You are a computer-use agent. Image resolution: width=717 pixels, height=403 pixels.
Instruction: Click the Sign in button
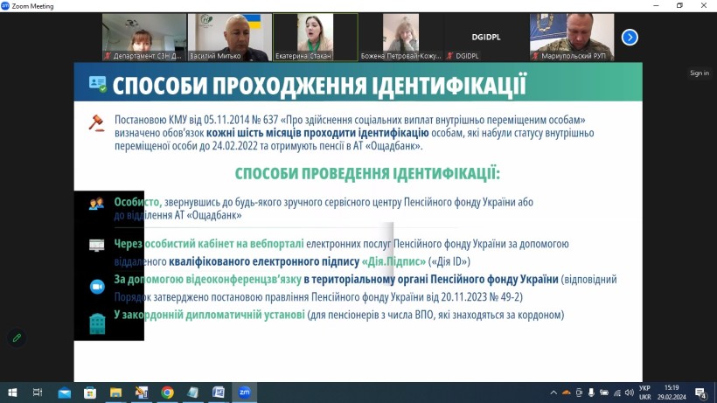point(700,73)
